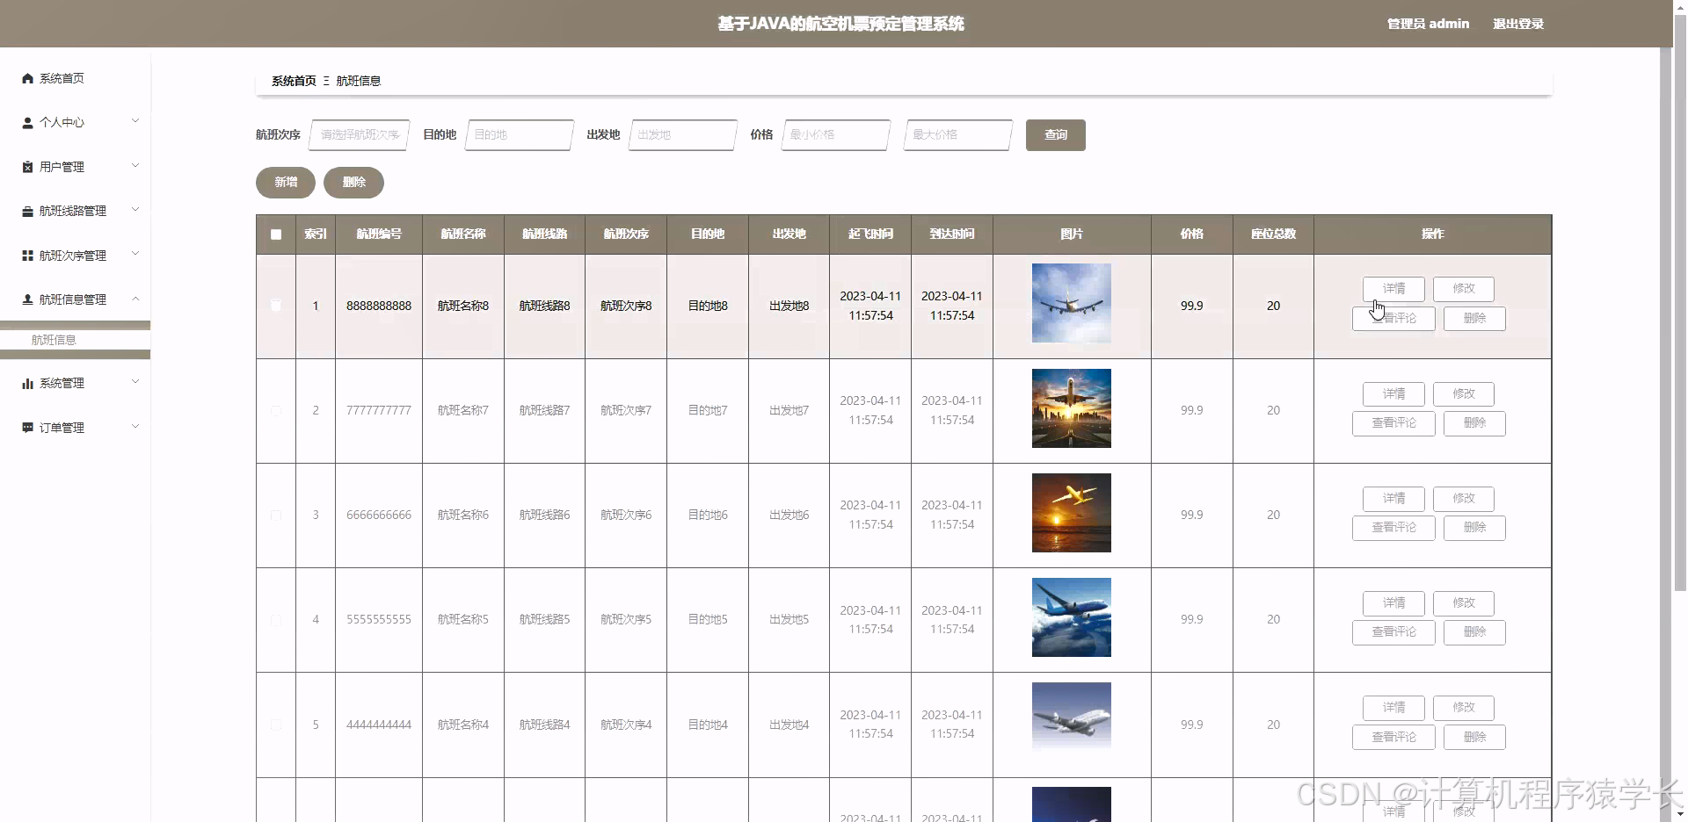Click 查看评论 for flight 5555555555
Viewport: 1688px width, 822px height.
[x=1393, y=632]
